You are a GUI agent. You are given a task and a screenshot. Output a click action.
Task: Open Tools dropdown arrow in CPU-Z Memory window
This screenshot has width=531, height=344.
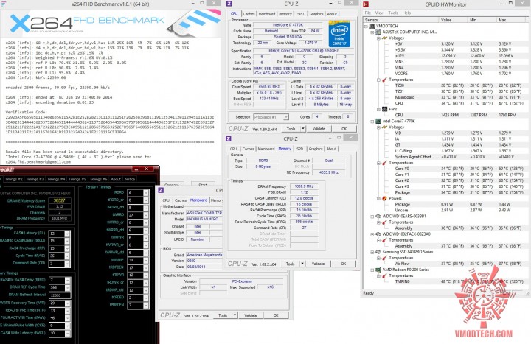(302, 264)
